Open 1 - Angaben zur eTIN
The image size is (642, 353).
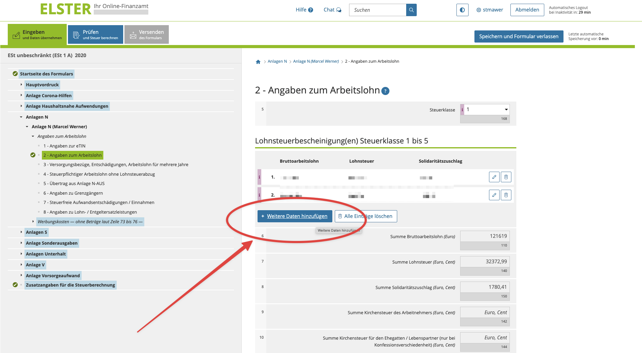[64, 146]
